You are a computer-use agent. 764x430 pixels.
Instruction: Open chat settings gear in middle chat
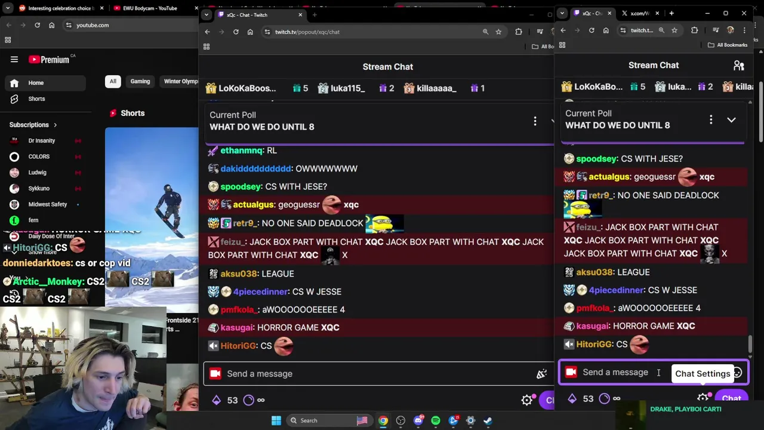pos(527,400)
